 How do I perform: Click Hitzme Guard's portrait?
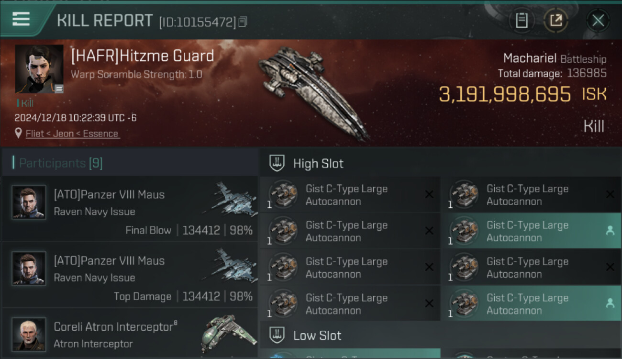click(39, 69)
